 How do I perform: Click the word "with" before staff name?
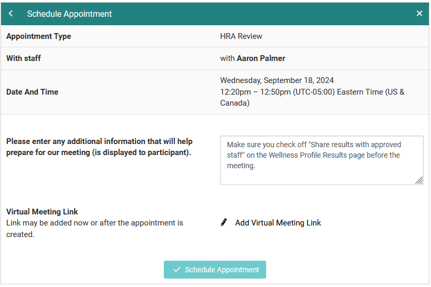(227, 58)
